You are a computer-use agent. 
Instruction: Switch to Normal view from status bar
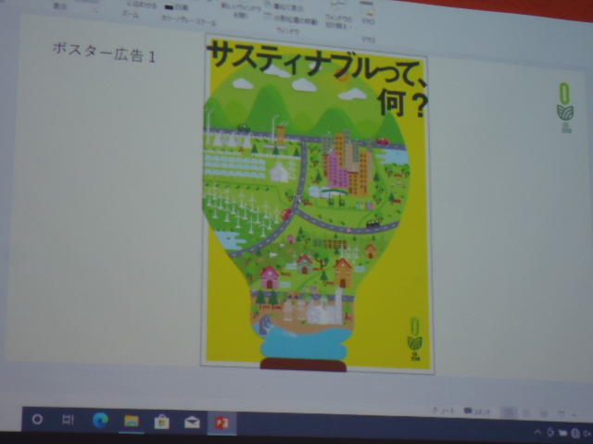click(x=509, y=413)
